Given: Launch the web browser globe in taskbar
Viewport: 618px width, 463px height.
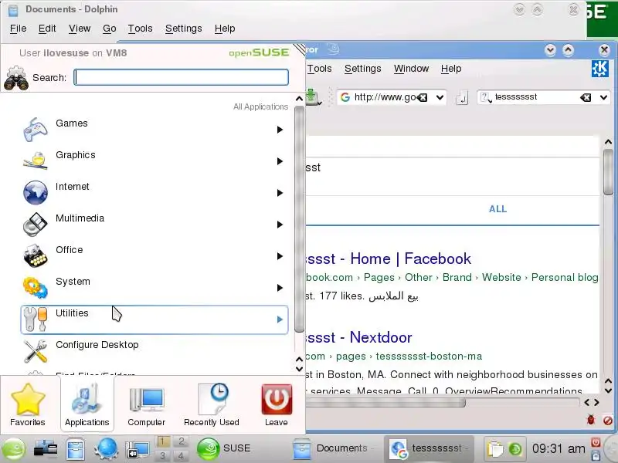Looking at the screenshot, I should coord(107,449).
